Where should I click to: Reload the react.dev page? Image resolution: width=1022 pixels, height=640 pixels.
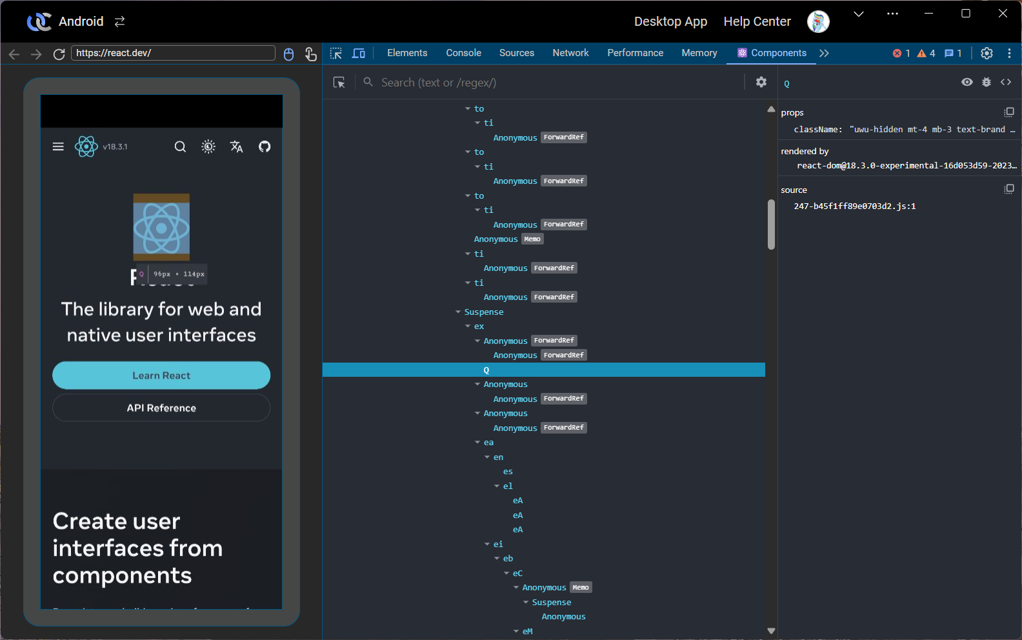click(59, 54)
